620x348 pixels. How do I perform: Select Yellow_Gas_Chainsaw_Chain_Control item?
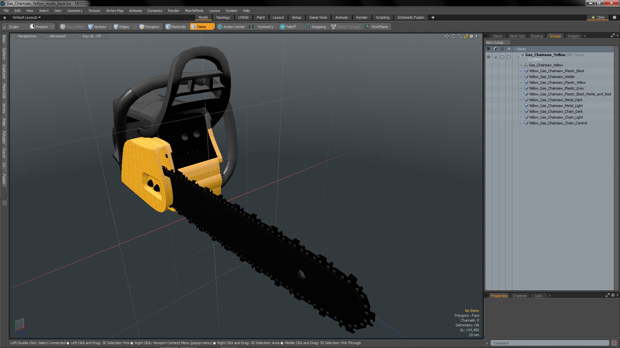pyautogui.click(x=558, y=123)
